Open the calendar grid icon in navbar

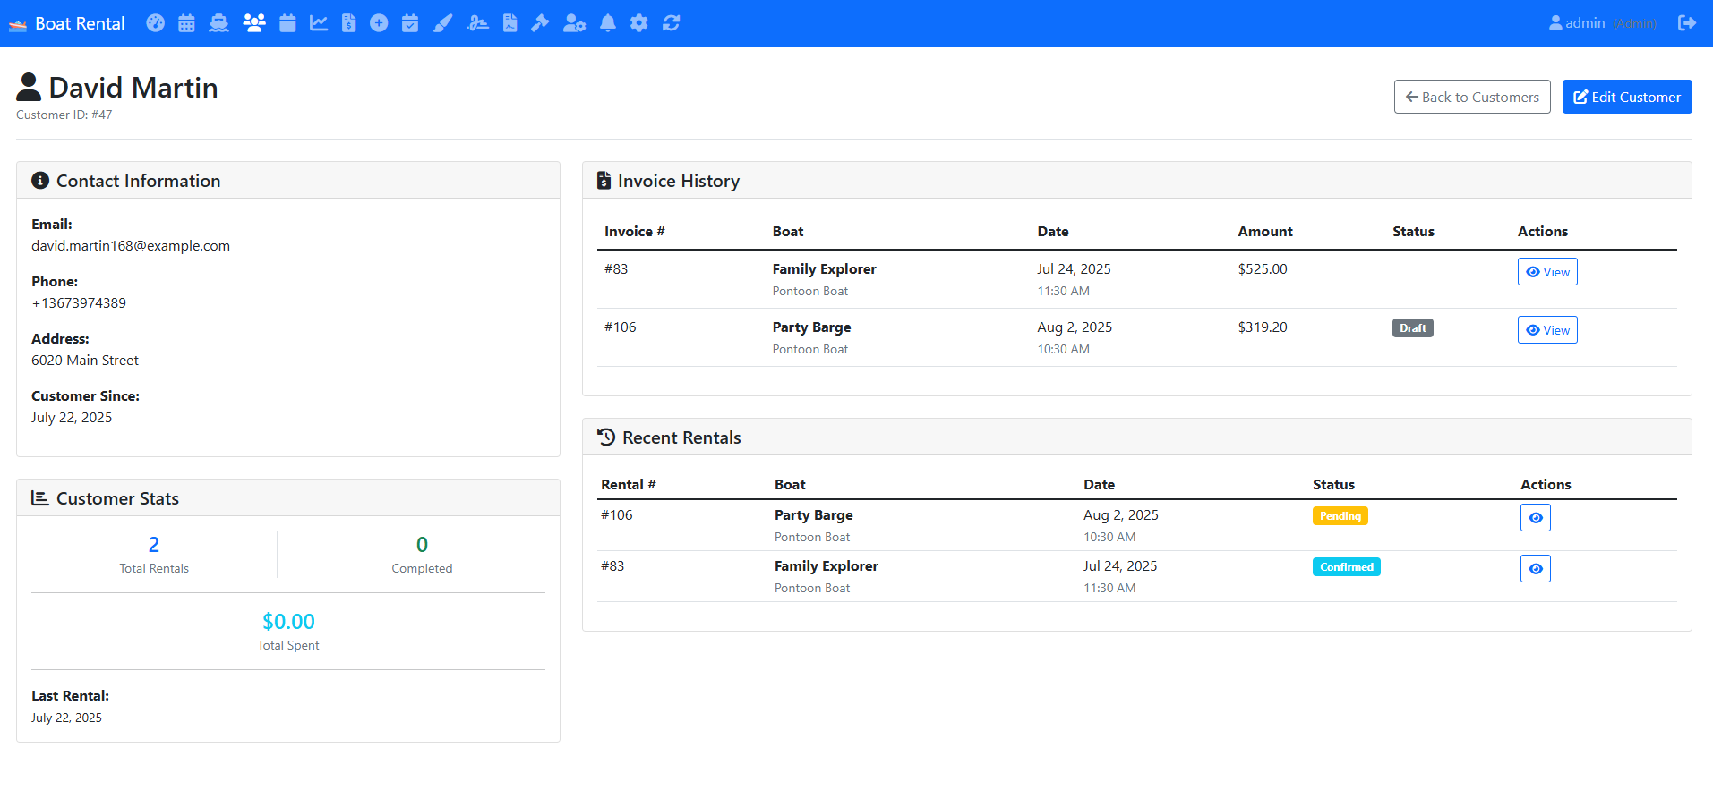[186, 23]
